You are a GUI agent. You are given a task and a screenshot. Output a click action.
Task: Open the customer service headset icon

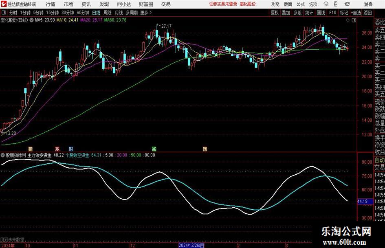pos(326,4)
